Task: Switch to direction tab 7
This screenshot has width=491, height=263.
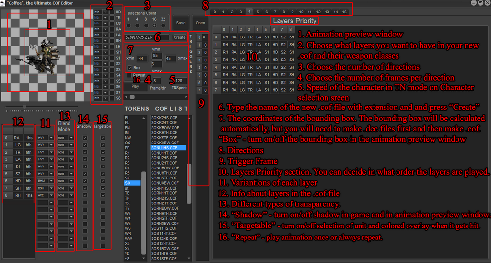Action: (x=275, y=12)
